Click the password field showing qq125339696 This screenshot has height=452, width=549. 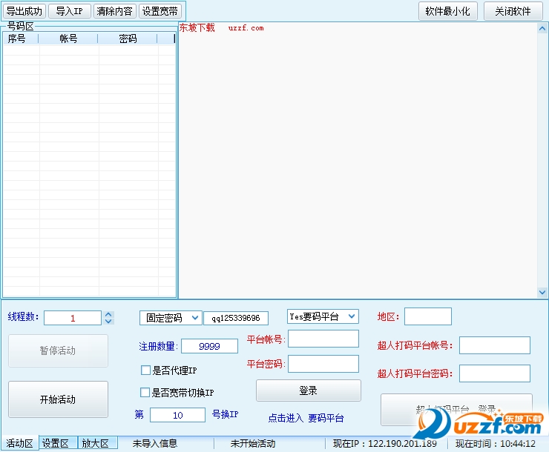[x=236, y=318]
